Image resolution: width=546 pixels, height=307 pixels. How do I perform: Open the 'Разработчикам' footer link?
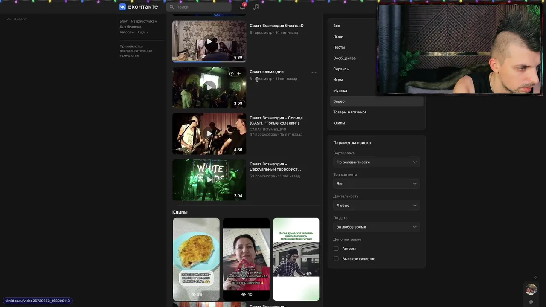click(x=144, y=21)
